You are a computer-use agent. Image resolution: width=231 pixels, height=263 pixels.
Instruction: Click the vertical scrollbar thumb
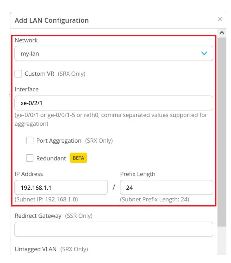(222, 131)
